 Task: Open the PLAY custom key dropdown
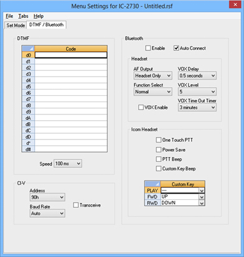click(x=202, y=190)
